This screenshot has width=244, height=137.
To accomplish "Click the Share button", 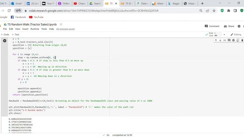I will [229, 26].
